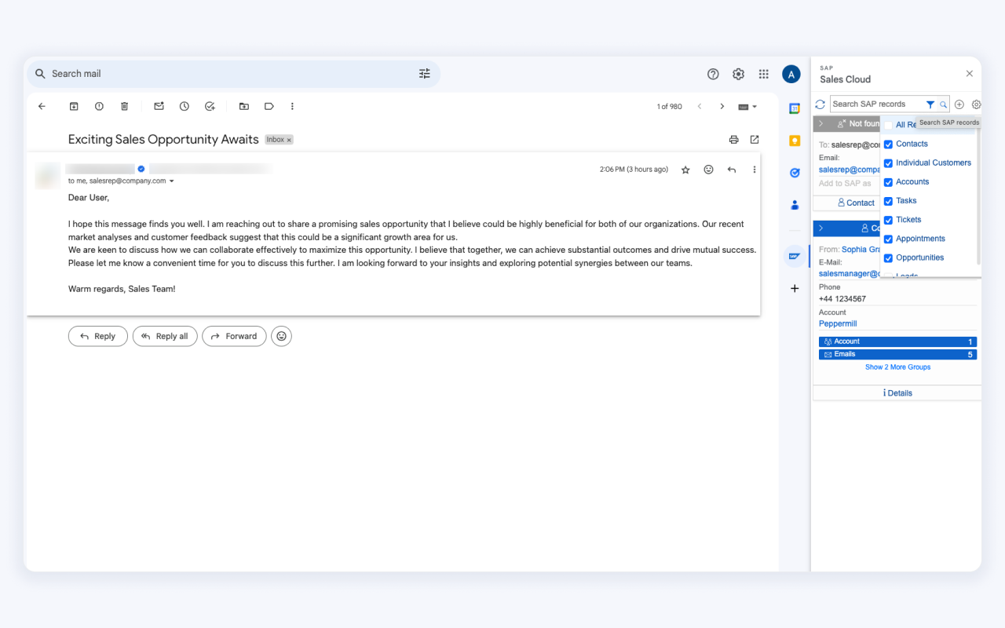1005x628 pixels.
Task: Print the email
Action: 733,139
